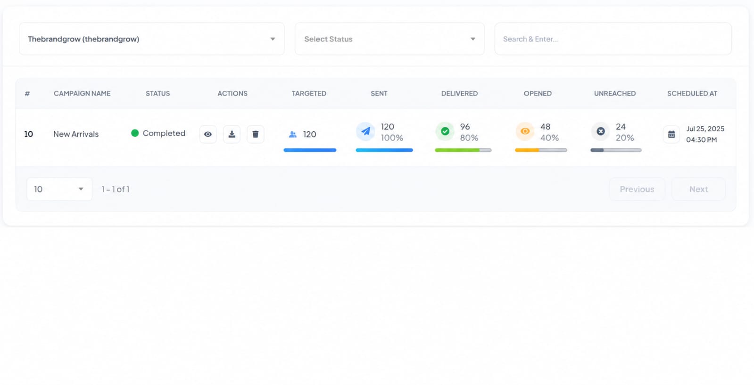Viewport: 754px width, 385px height.
Task: Click the DELIVERED column header
Action: pos(459,94)
